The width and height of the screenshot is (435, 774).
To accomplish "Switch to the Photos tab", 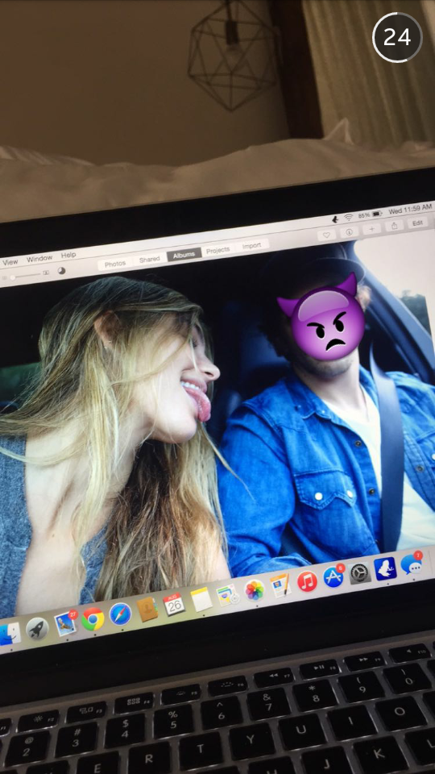I will pyautogui.click(x=115, y=264).
